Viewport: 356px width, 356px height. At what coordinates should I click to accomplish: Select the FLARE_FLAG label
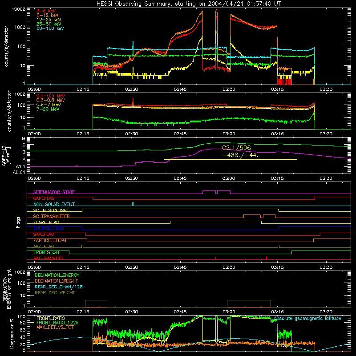click(x=46, y=222)
